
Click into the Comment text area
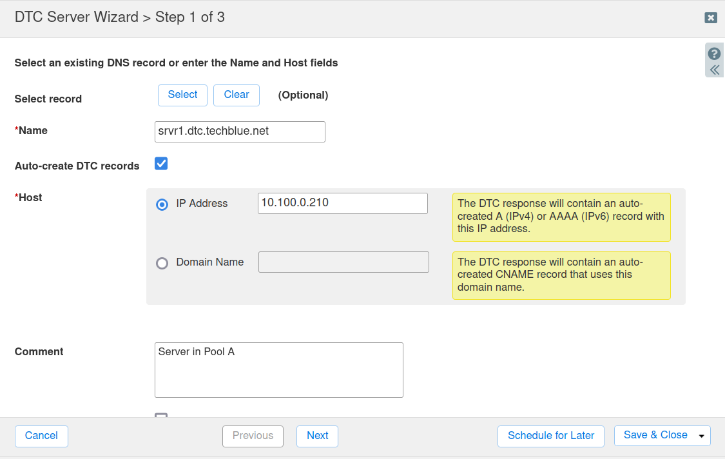point(278,370)
